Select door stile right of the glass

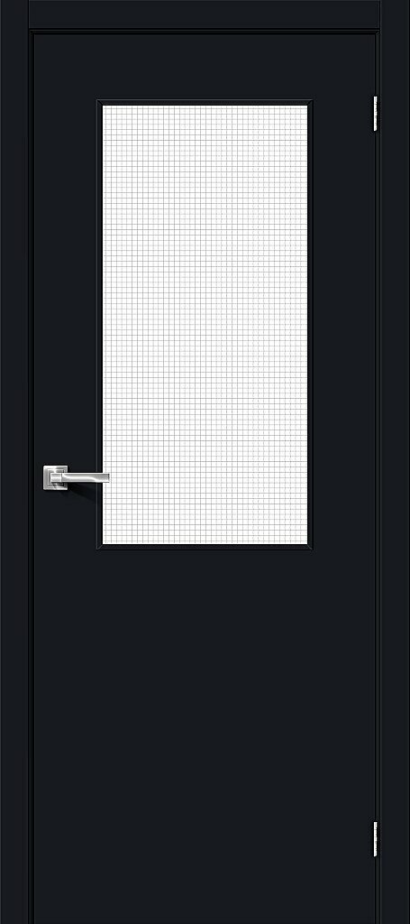click(343, 325)
